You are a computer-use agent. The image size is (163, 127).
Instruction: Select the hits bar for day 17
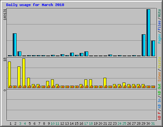pyautogui.click(x=86, y=54)
